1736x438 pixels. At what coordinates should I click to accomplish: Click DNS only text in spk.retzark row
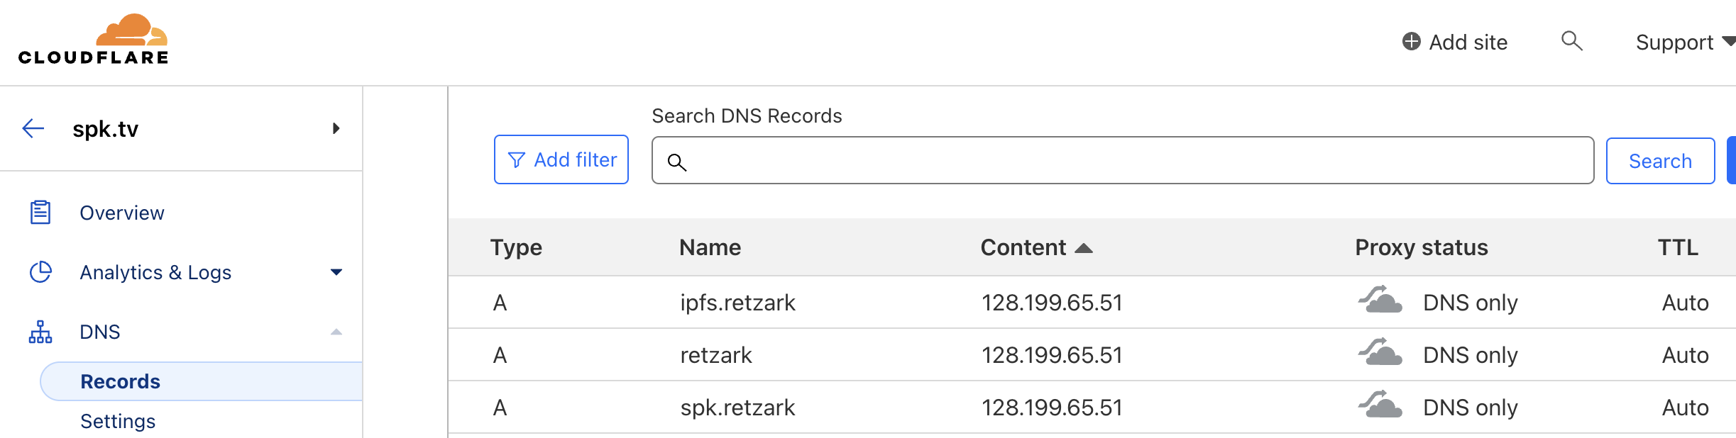click(1471, 408)
